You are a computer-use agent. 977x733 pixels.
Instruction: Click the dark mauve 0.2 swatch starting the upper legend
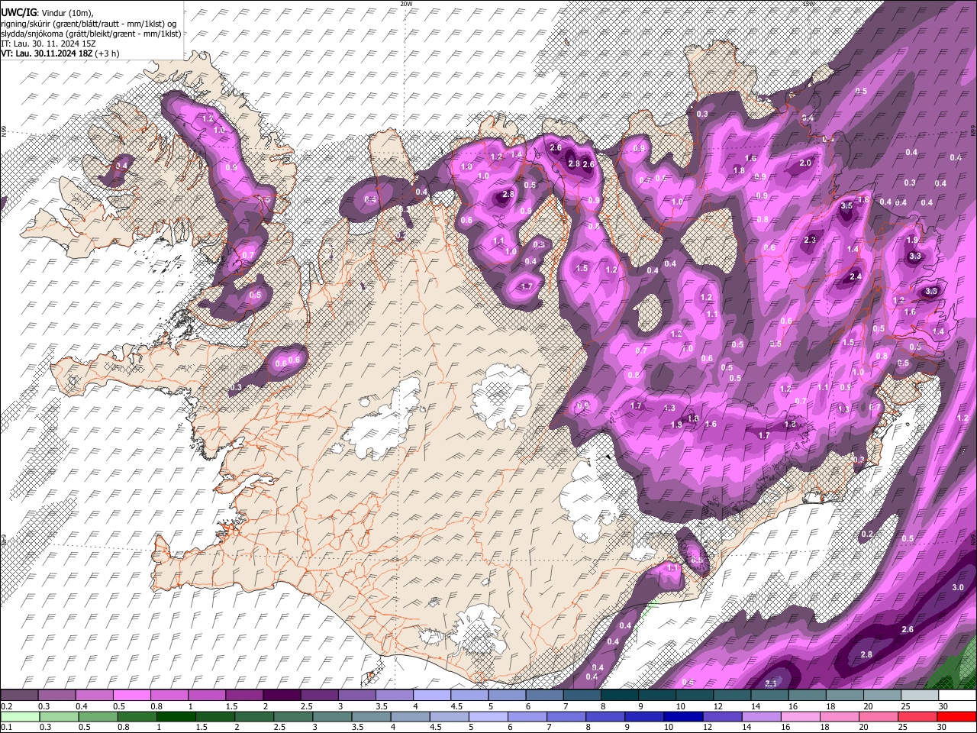[x=19, y=696]
